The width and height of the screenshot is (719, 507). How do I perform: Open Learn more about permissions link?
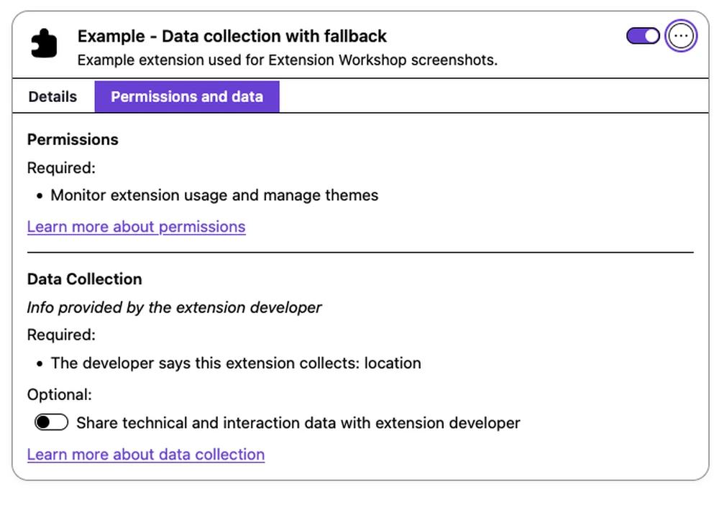tap(136, 227)
